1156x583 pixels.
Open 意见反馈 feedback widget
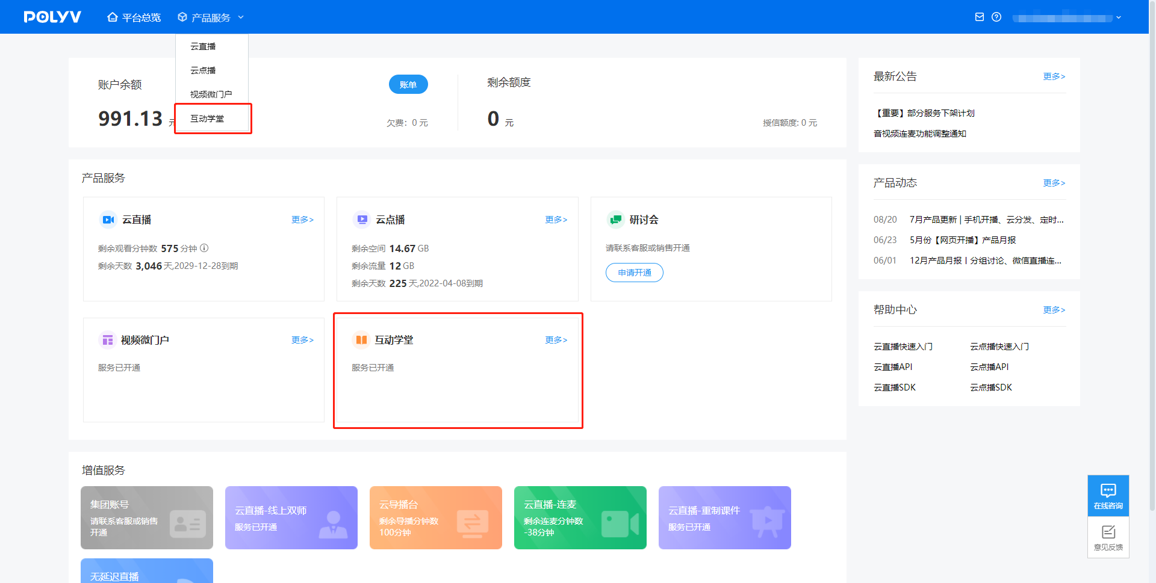pos(1108,537)
